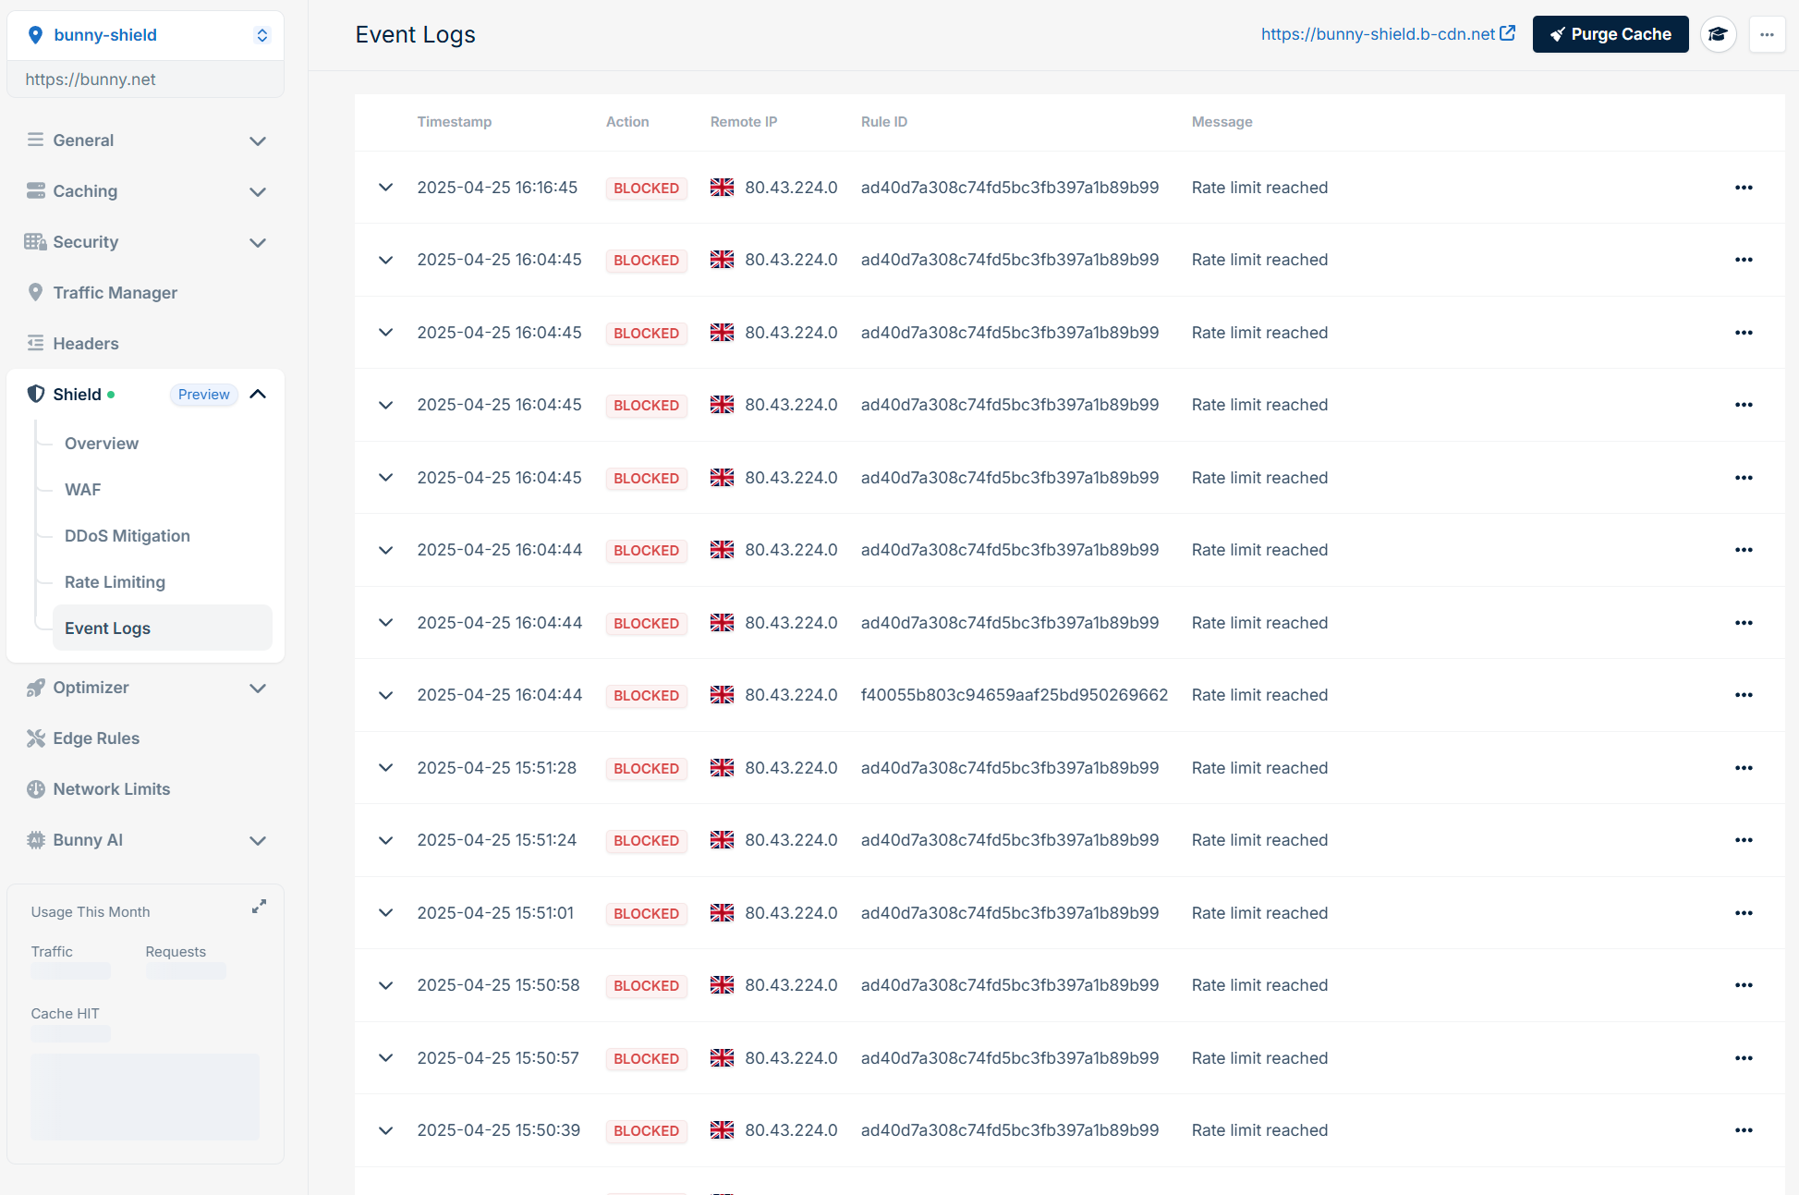Click the Message column header
Image resolution: width=1799 pixels, height=1195 pixels.
pyautogui.click(x=1222, y=122)
